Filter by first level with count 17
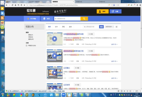142x97 pixels. 31,35
